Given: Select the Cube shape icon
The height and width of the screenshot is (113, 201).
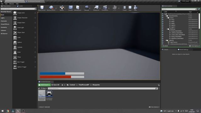Looking at the screenshot, I should tap(15, 37).
